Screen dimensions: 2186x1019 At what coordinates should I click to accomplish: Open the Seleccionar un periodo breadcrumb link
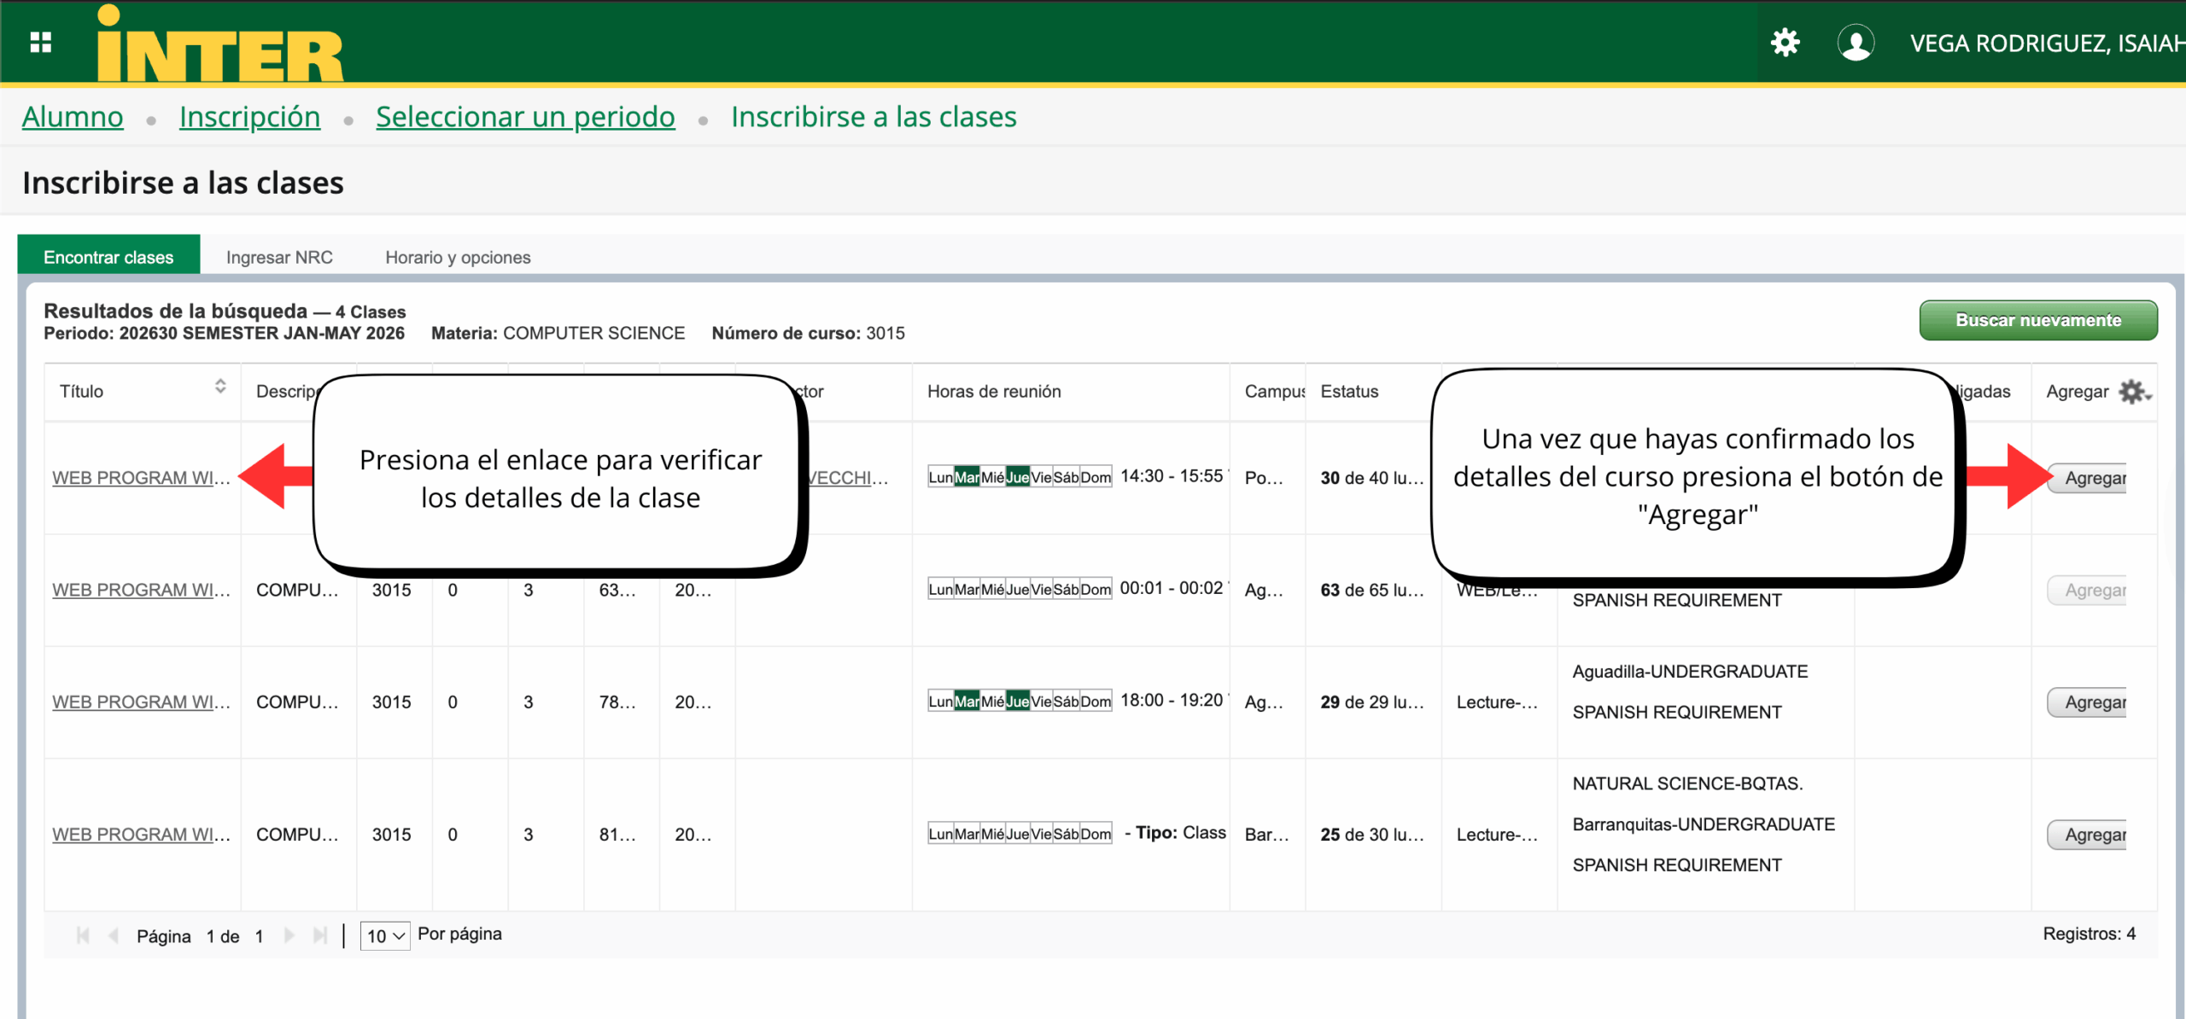pyautogui.click(x=525, y=117)
